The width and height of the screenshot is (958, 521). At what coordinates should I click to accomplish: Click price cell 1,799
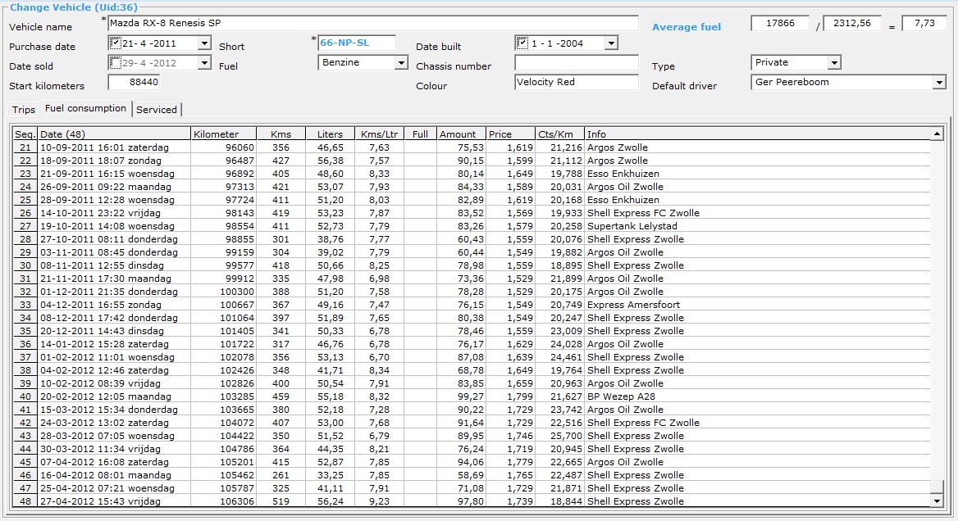tap(511, 396)
